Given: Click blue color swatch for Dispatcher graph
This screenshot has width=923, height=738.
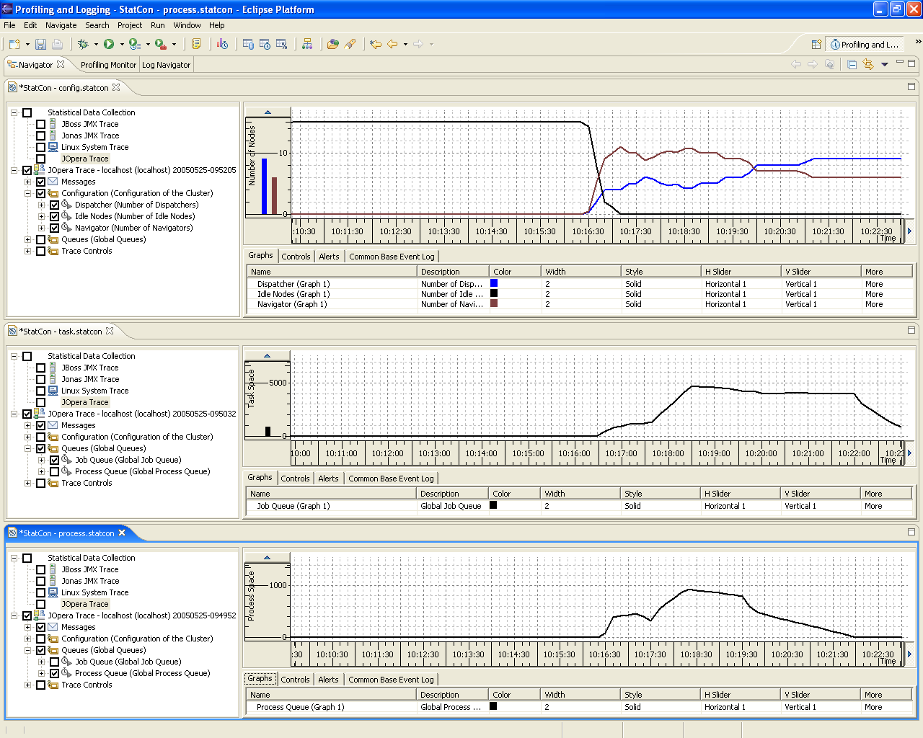Looking at the screenshot, I should (x=494, y=283).
